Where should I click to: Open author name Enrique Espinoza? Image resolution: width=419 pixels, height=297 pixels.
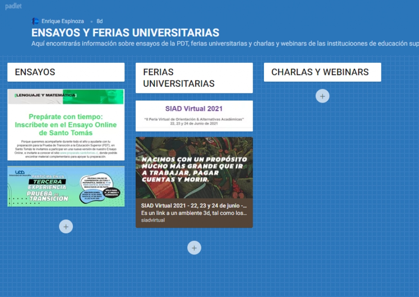62,21
